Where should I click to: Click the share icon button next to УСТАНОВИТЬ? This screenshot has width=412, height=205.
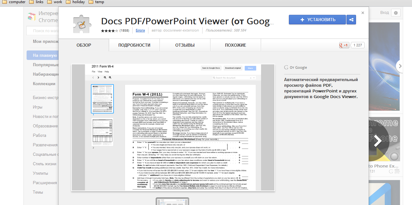pos(351,20)
